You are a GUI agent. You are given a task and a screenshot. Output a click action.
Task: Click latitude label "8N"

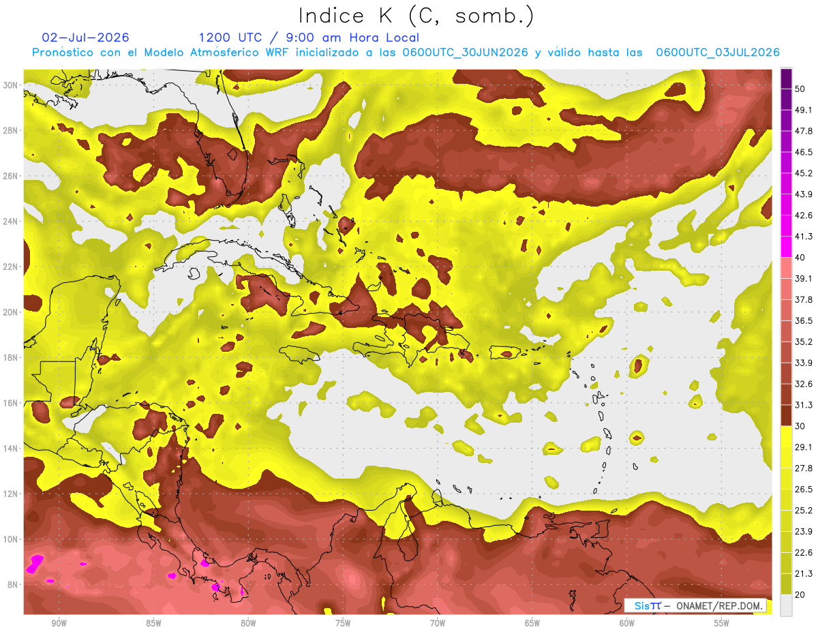click(x=13, y=585)
